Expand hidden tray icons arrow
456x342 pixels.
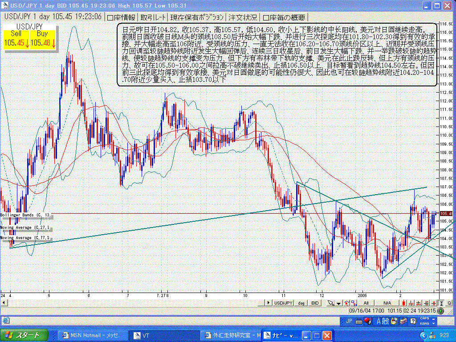[x=423, y=336]
